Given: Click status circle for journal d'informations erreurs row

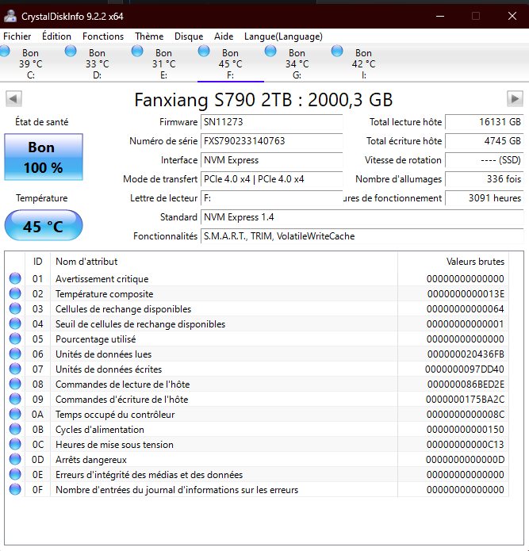Looking at the screenshot, I should tap(15, 489).
